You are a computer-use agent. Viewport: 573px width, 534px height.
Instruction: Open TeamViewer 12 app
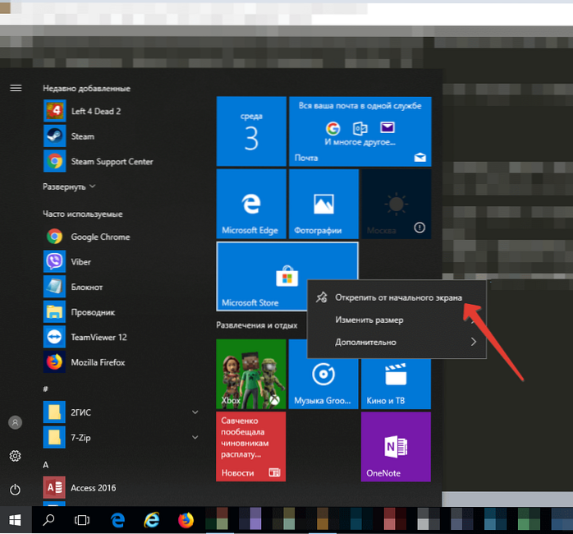[99, 337]
